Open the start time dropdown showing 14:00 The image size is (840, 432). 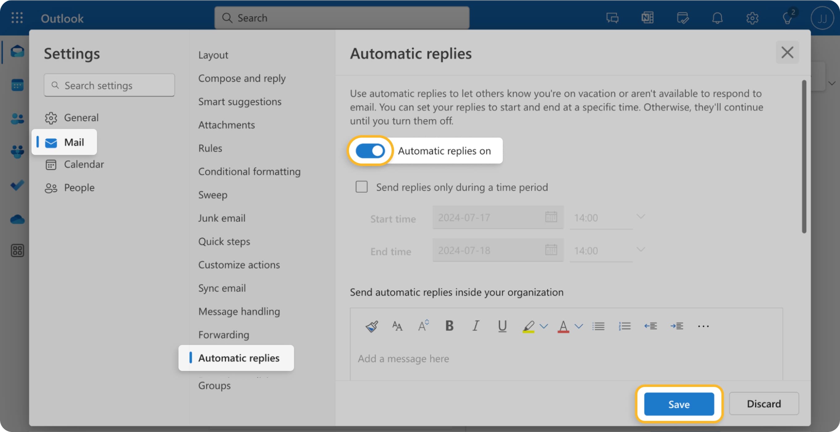point(640,217)
